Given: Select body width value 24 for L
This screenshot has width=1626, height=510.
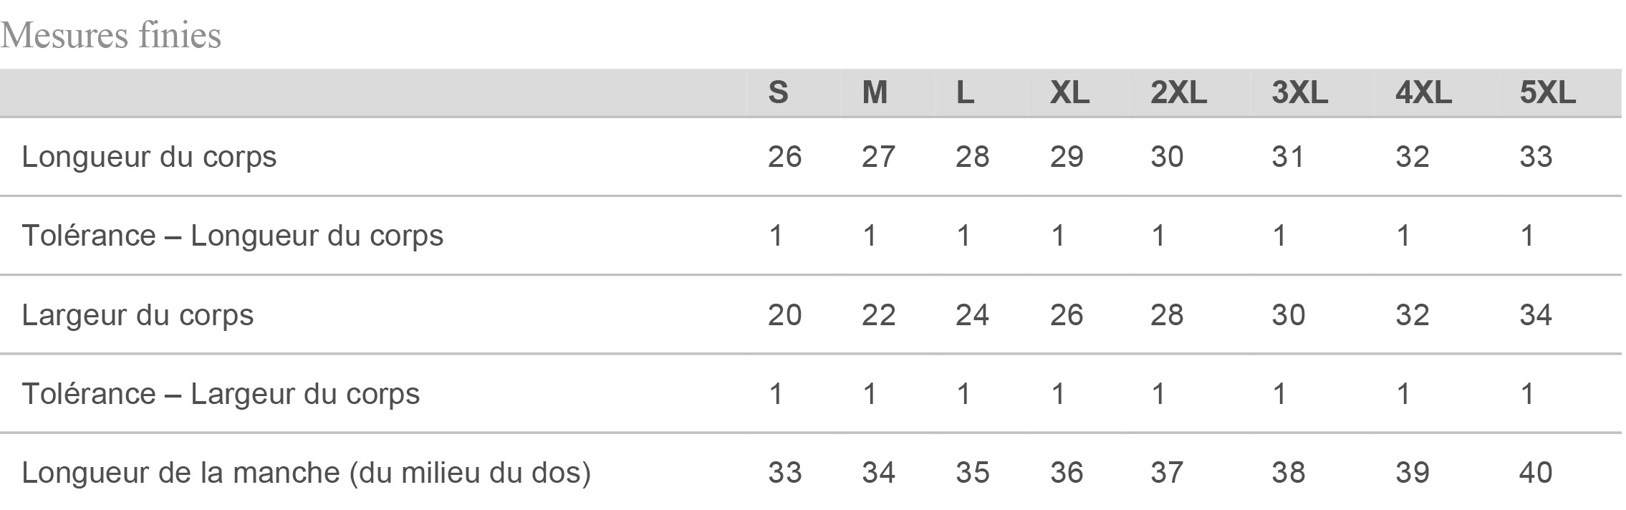Looking at the screenshot, I should coord(972,315).
